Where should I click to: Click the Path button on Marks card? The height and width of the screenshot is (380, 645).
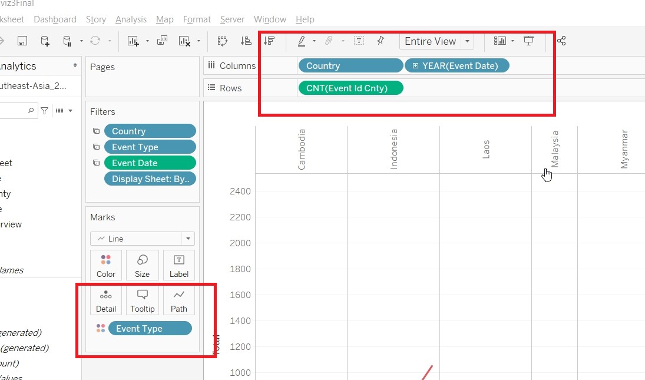click(x=178, y=300)
